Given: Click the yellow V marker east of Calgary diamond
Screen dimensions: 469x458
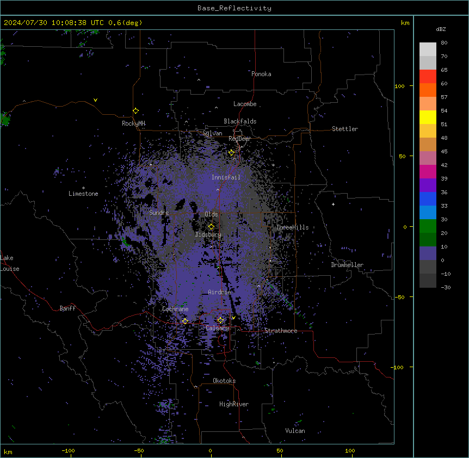Looking at the screenshot, I should click(x=233, y=318).
